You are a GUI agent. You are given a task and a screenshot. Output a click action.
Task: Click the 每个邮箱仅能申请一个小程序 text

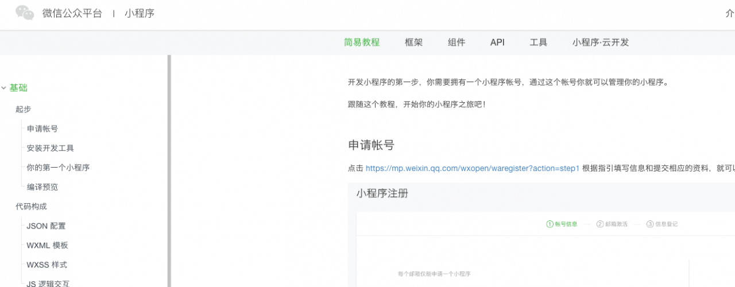(x=435, y=274)
